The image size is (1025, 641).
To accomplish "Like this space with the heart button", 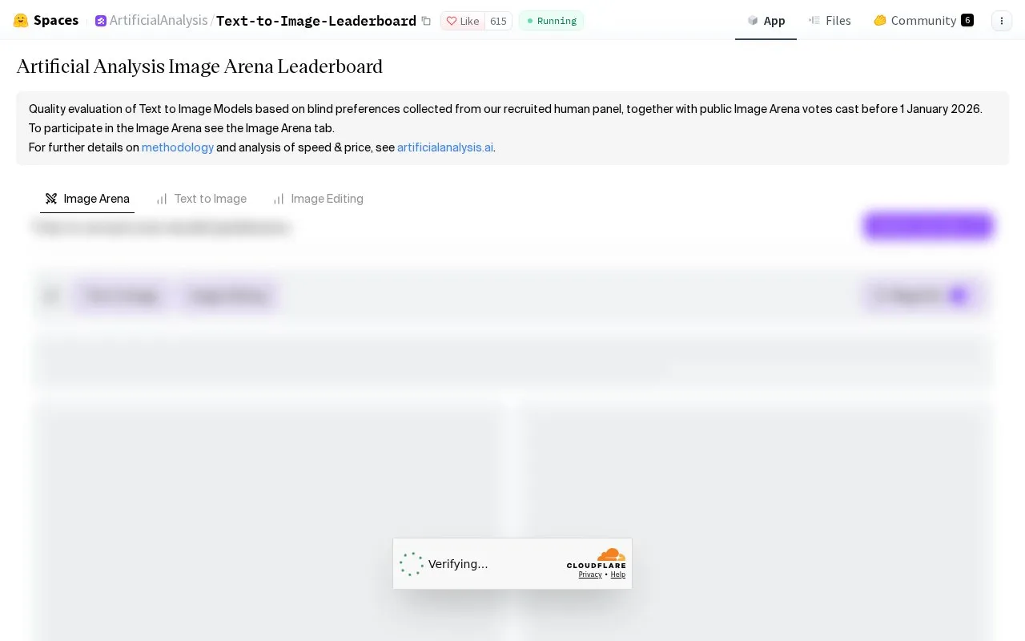I will [x=463, y=21].
